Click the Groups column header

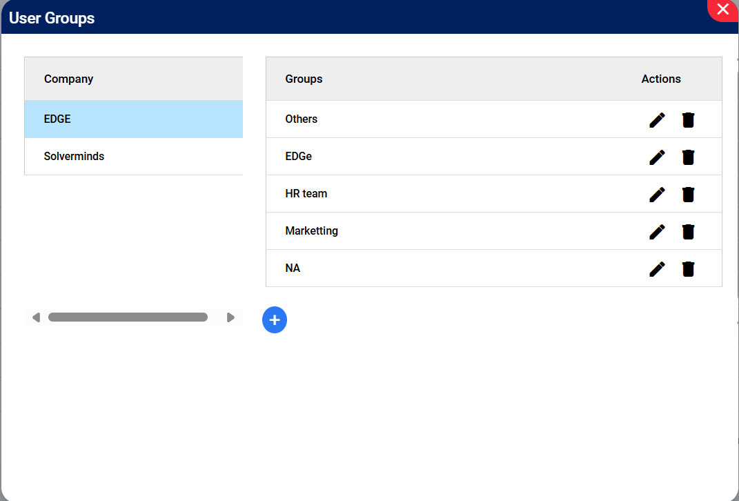tap(304, 79)
